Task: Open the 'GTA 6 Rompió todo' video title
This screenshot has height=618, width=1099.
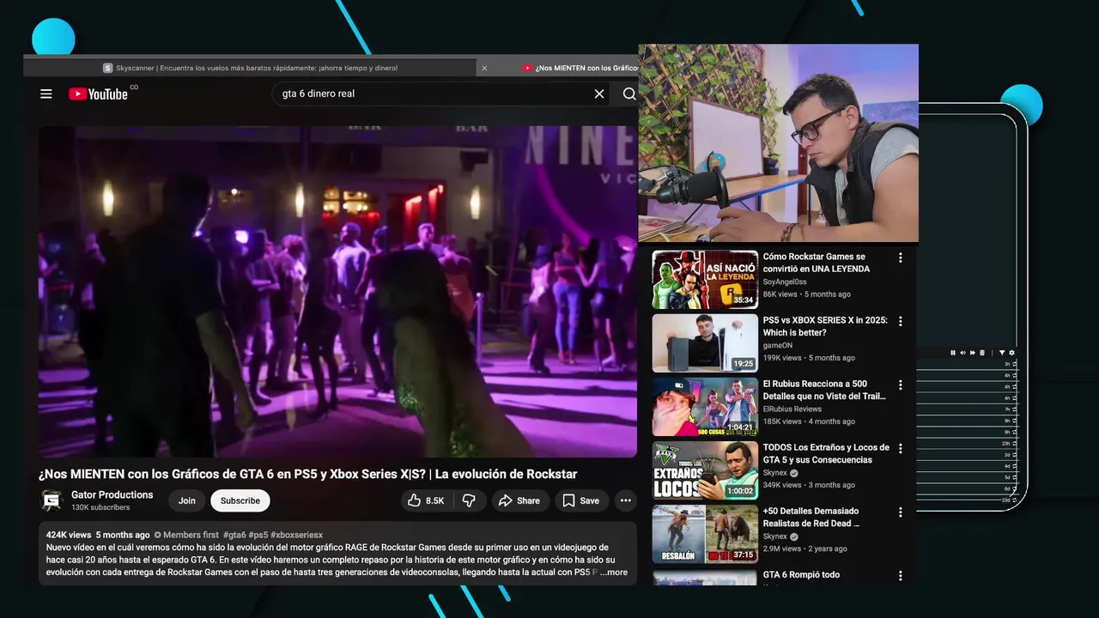Action: pyautogui.click(x=801, y=574)
